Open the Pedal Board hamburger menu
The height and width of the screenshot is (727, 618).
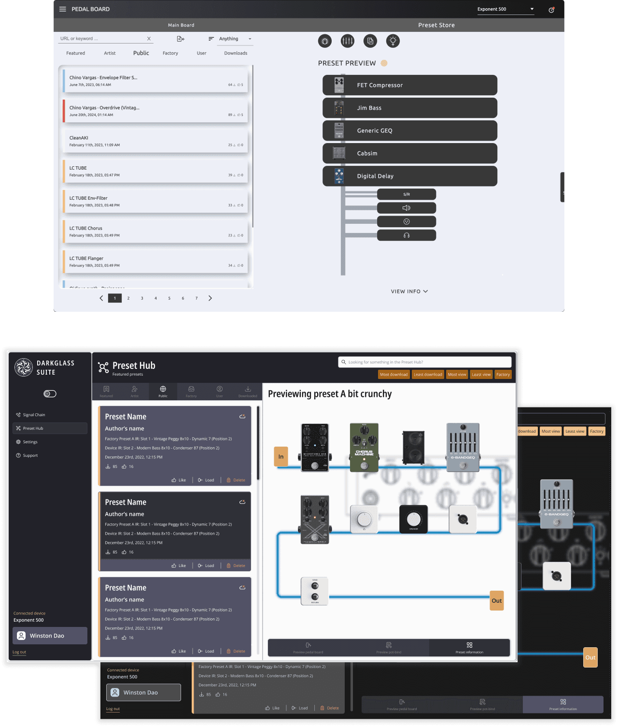coord(63,9)
